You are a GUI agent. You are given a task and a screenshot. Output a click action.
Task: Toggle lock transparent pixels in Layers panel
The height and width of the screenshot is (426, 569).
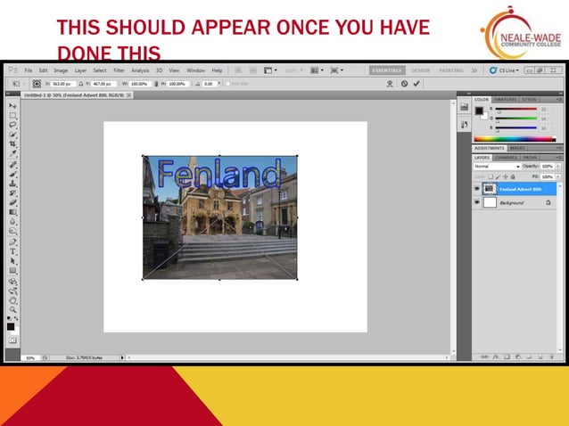(x=491, y=176)
